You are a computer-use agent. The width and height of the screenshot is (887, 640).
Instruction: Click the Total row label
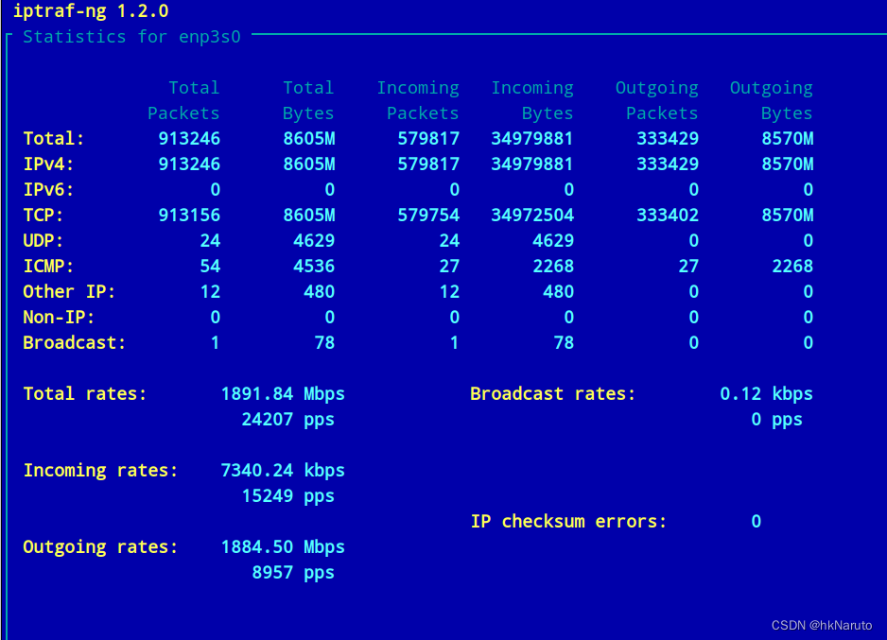(54, 139)
